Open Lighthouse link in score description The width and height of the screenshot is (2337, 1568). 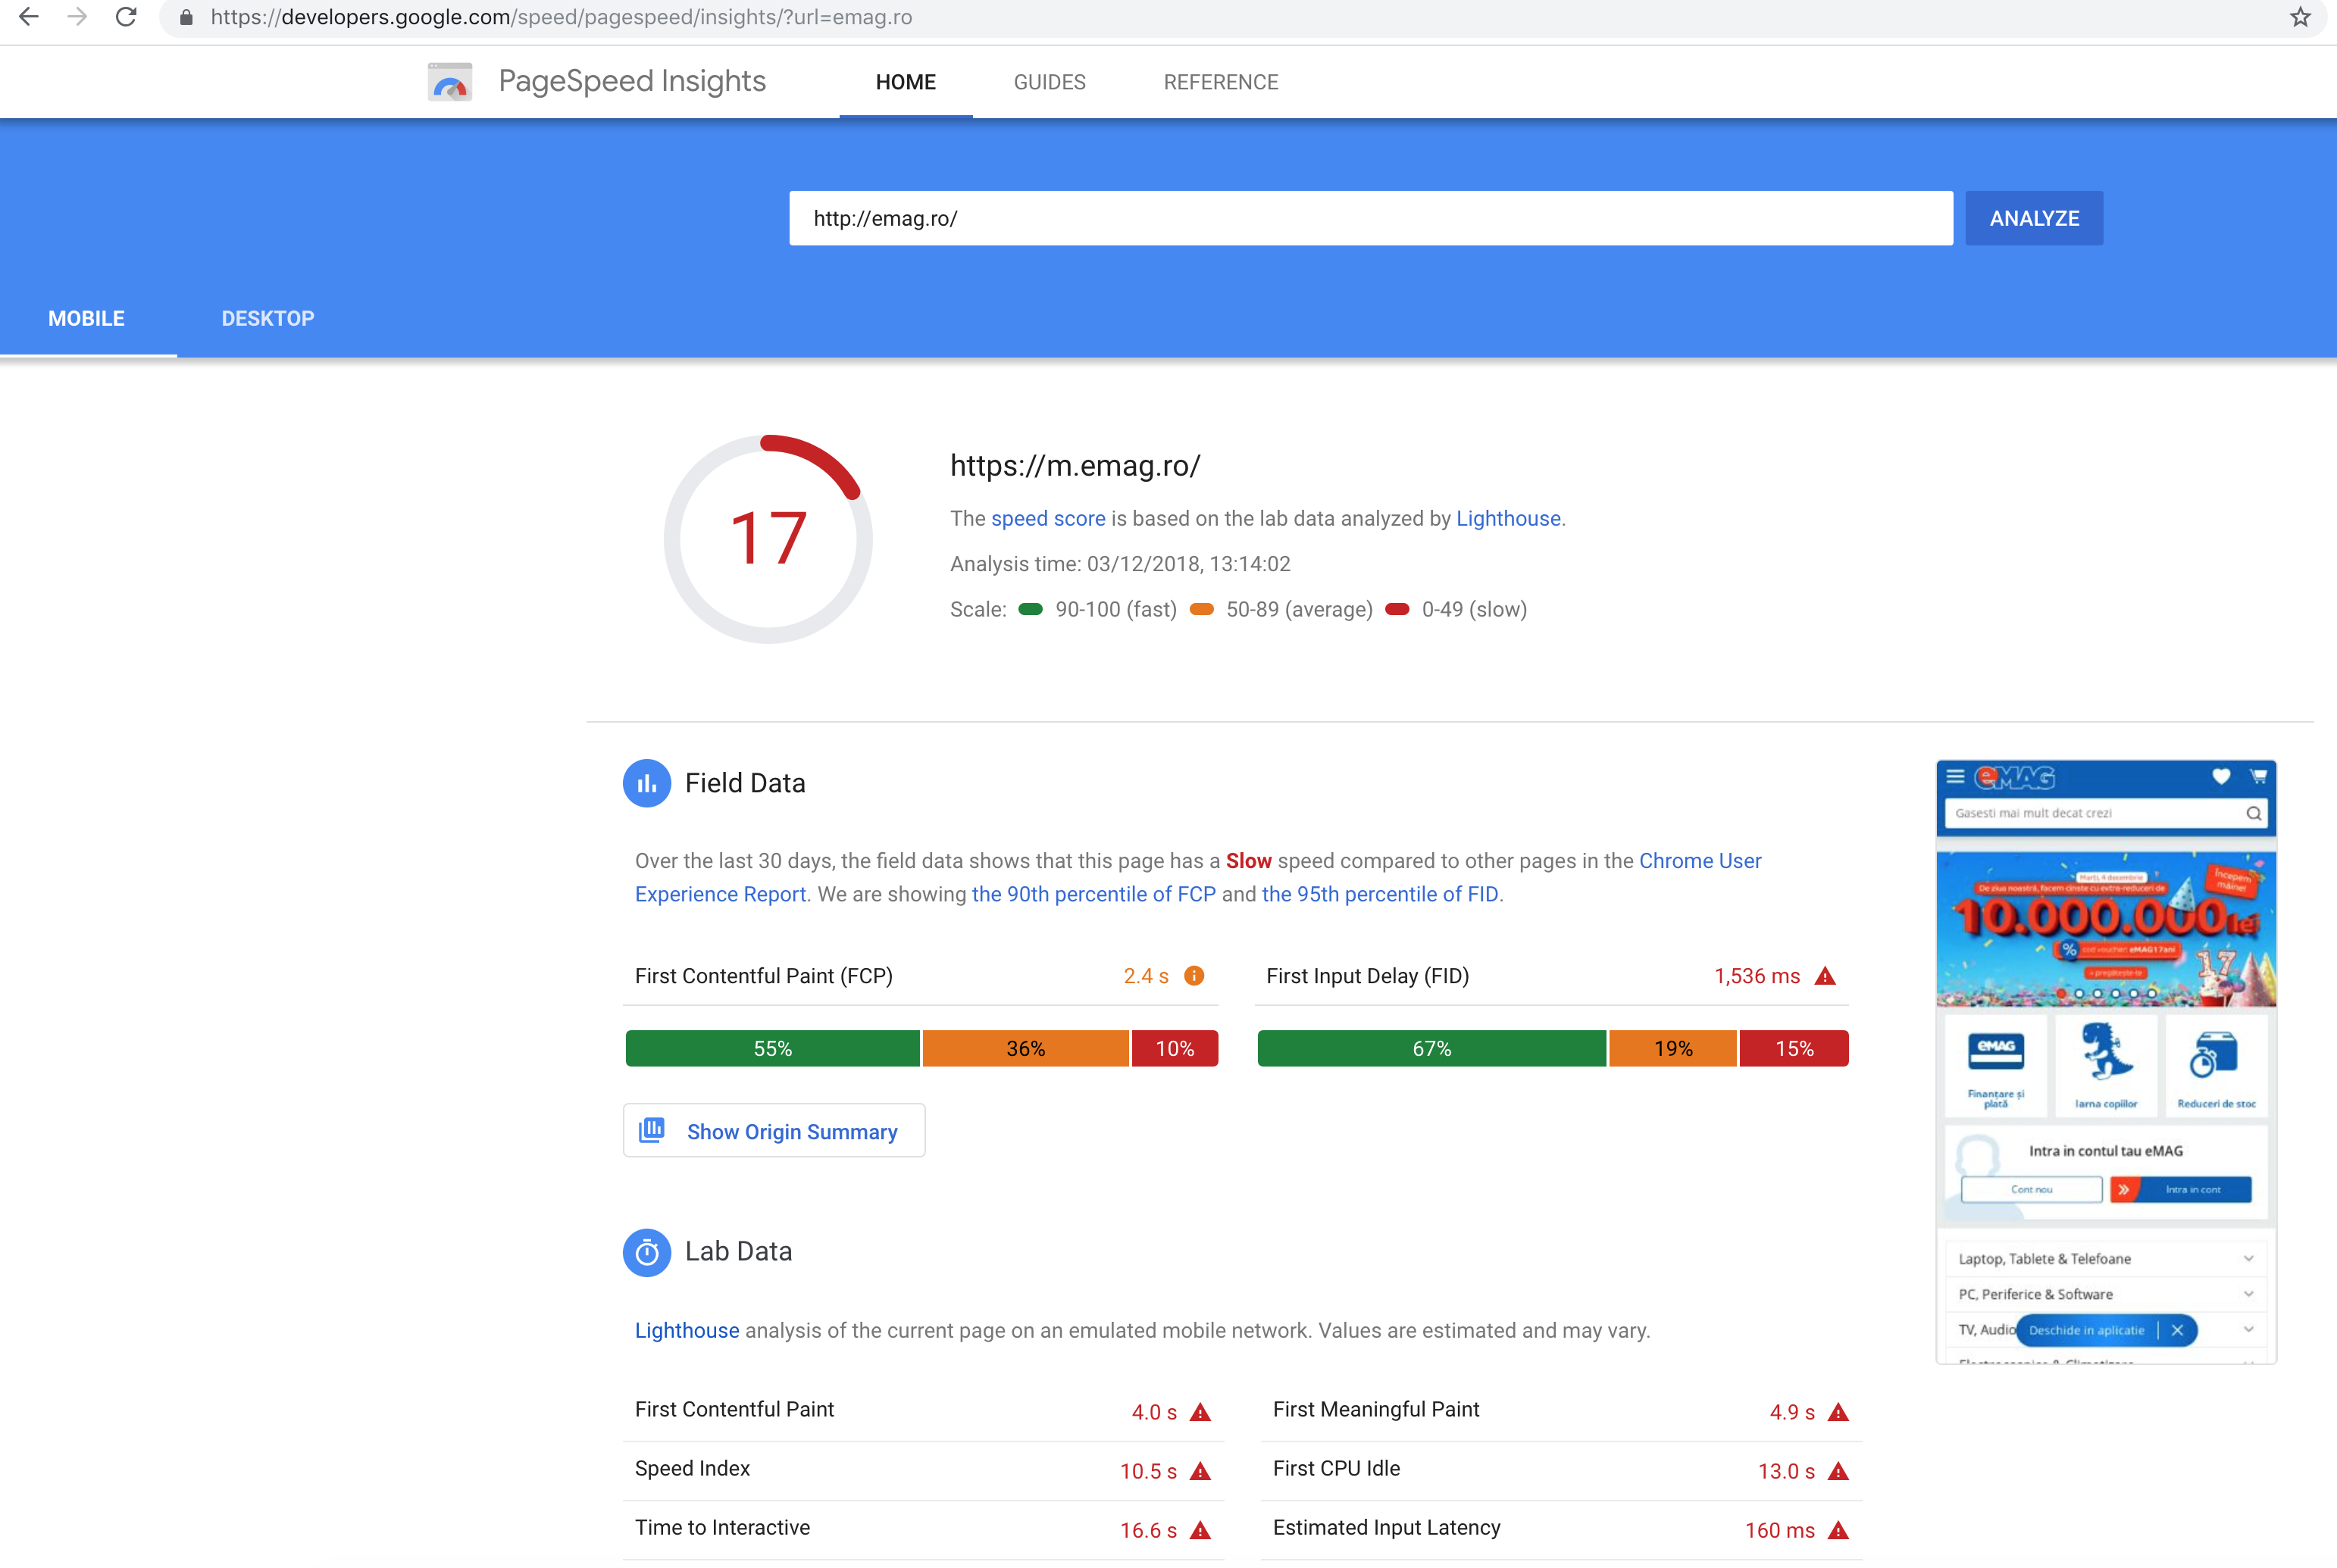[x=1508, y=519]
